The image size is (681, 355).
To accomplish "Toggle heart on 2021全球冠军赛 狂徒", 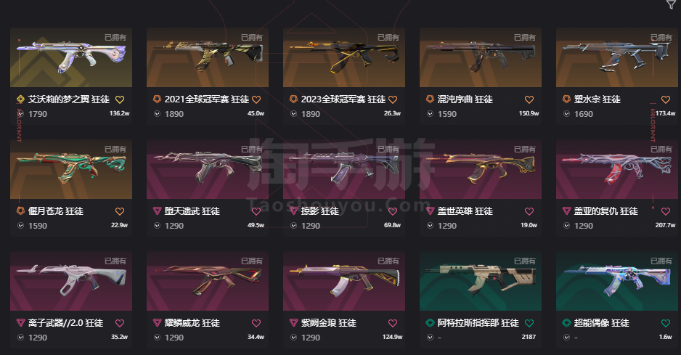I will [256, 99].
